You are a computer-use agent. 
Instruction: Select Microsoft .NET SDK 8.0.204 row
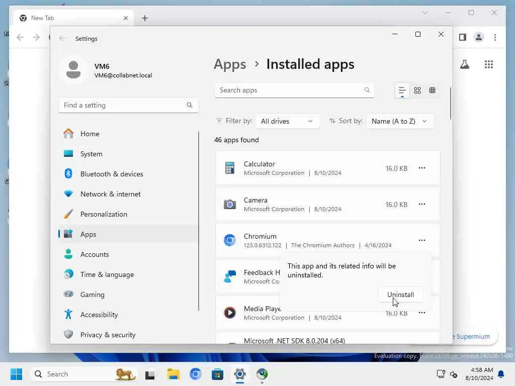pyautogui.click(x=327, y=338)
